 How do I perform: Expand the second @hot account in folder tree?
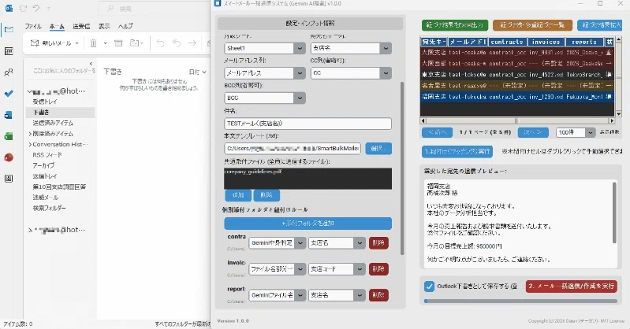[30, 230]
